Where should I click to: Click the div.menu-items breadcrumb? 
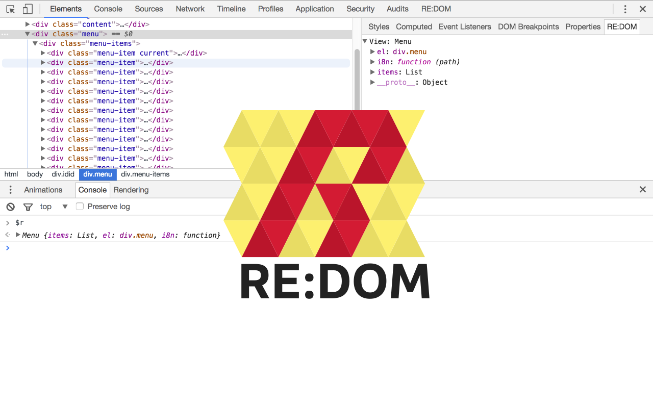pos(145,174)
